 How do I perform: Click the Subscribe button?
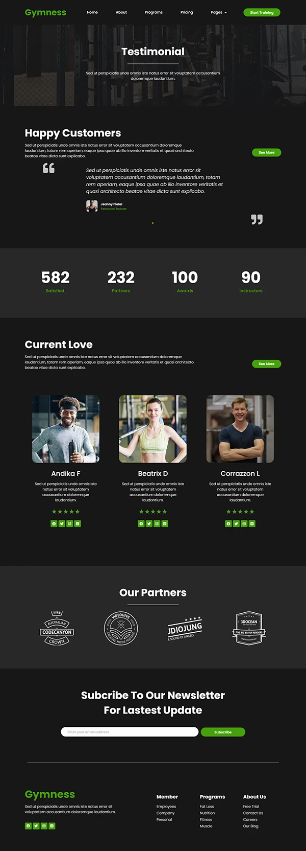[223, 732]
